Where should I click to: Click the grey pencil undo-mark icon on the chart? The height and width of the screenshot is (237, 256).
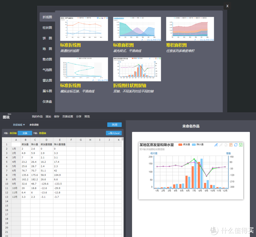point(221,145)
